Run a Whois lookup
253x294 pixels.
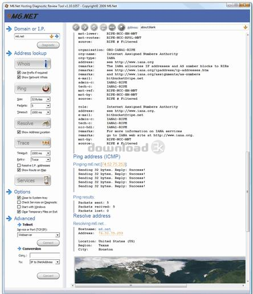coord(32,64)
